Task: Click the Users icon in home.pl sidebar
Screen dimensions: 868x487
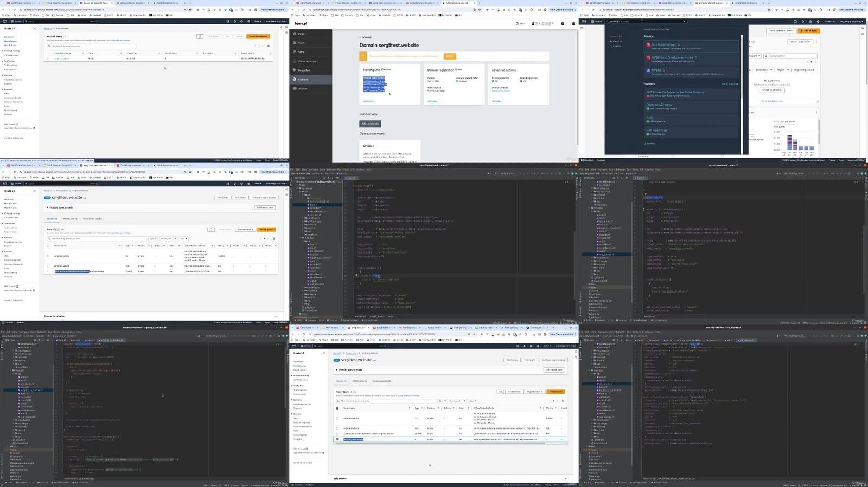Action: pyautogui.click(x=295, y=43)
